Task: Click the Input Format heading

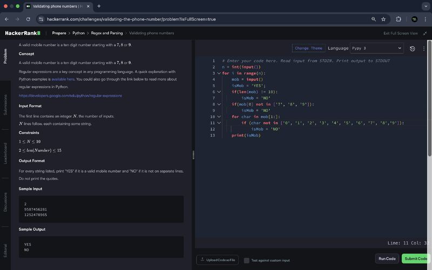Action: [30, 106]
